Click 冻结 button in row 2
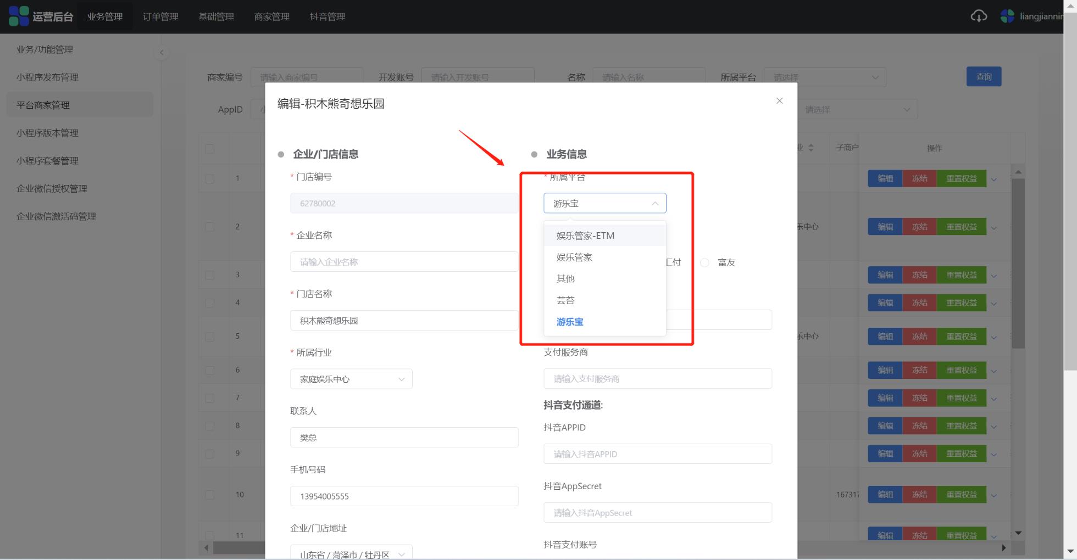Screen dimensions: 1077x560 coord(919,227)
